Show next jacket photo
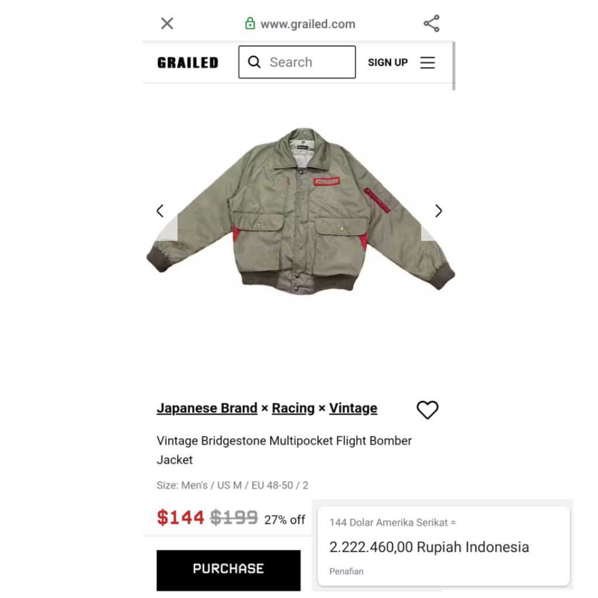Image resolution: width=598 pixels, height=598 pixels. click(x=439, y=211)
